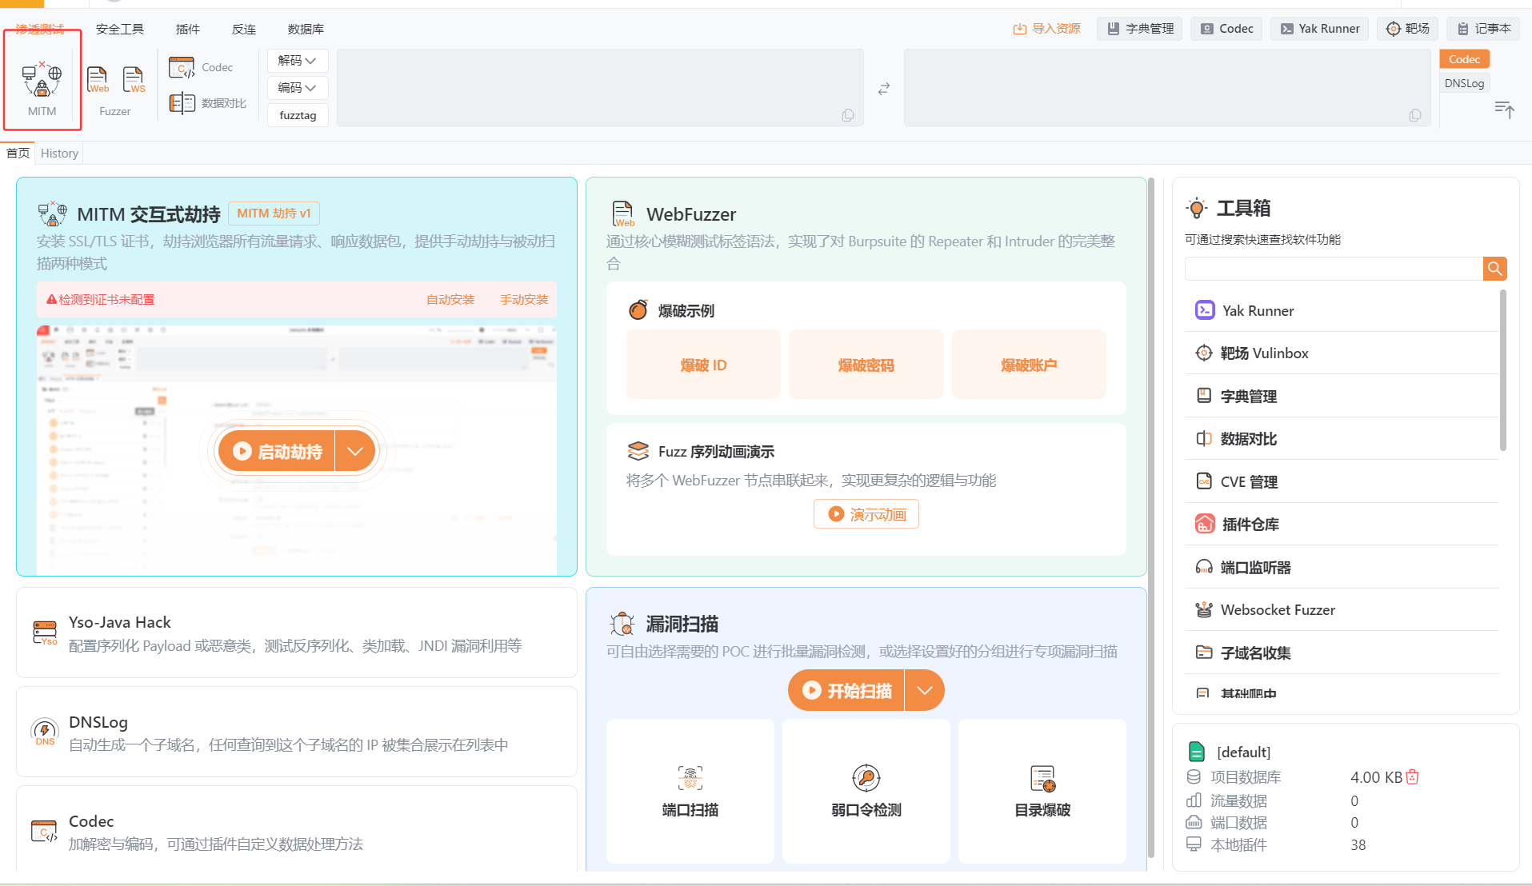Screen dimensions: 1532x886
Task: Open the 插件 menu
Action: click(188, 29)
